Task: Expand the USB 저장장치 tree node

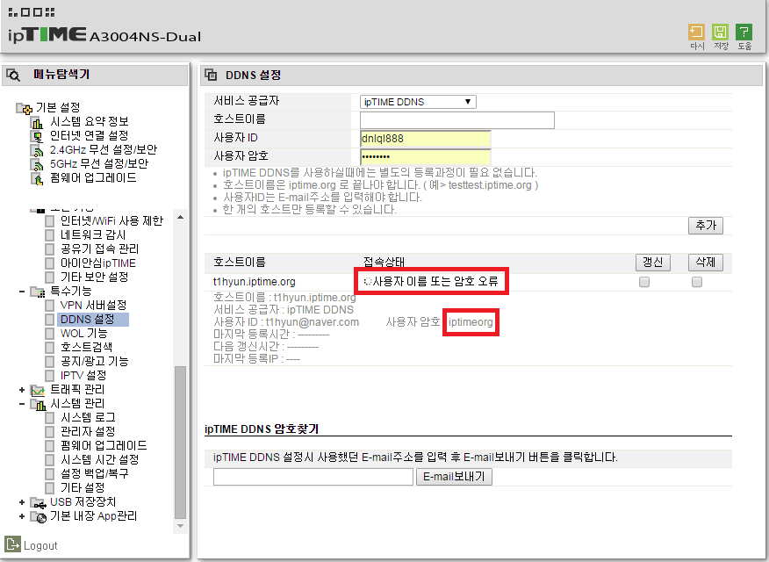Action: (x=22, y=502)
